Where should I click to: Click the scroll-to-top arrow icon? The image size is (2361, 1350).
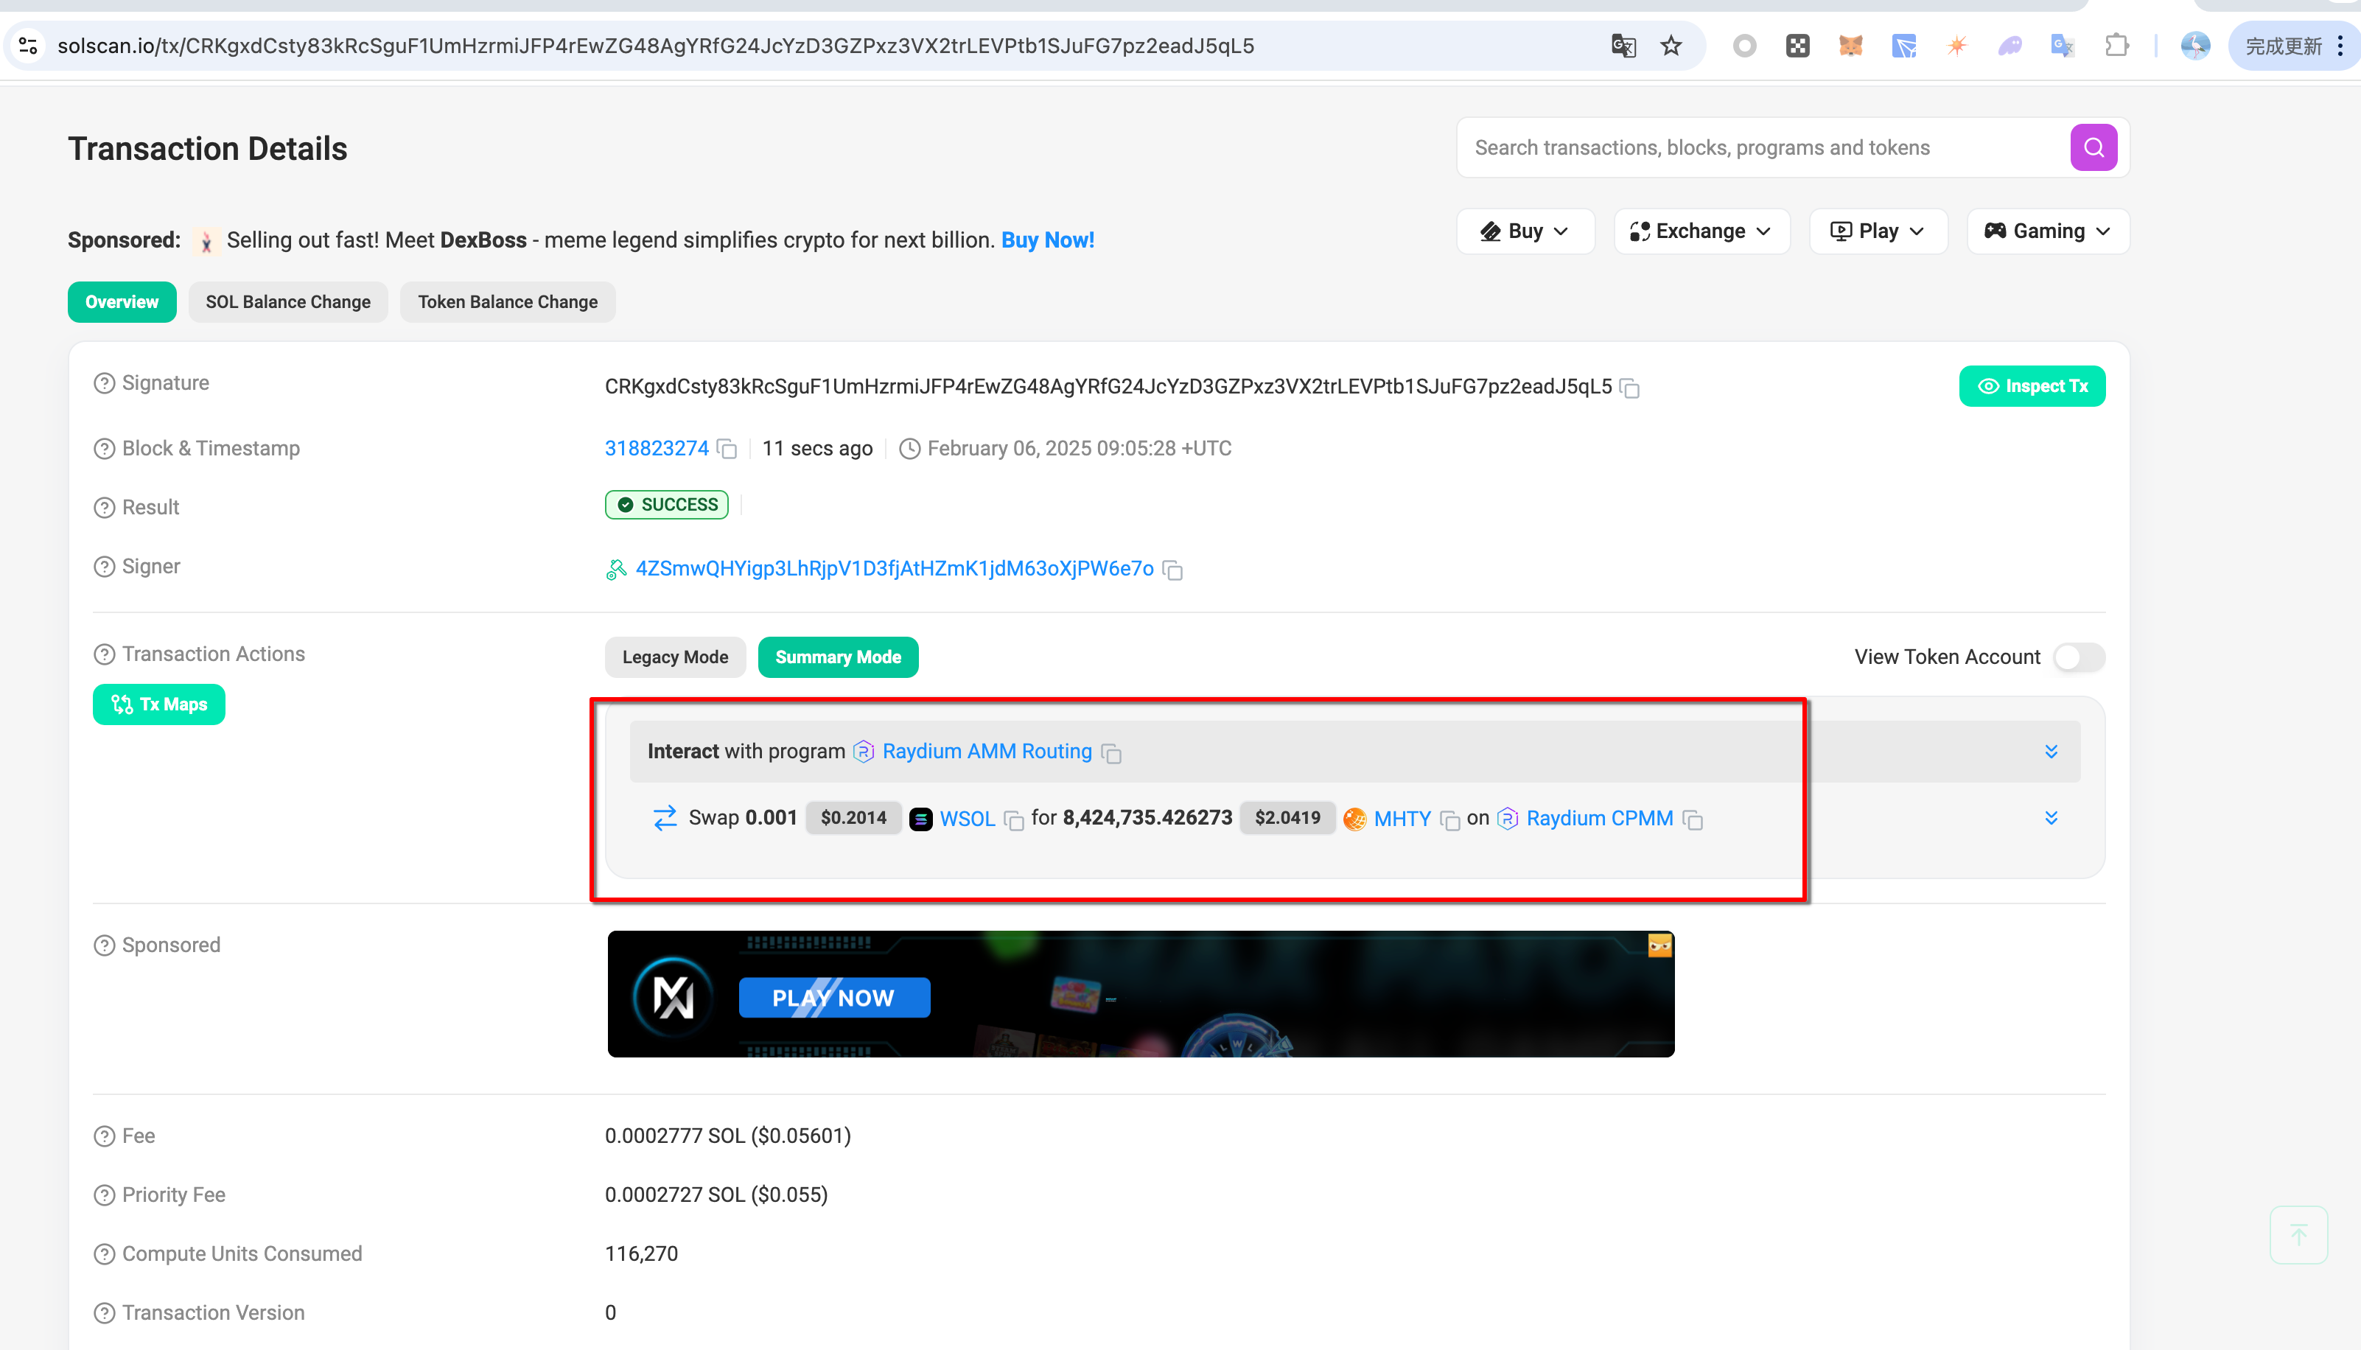pos(2298,1234)
